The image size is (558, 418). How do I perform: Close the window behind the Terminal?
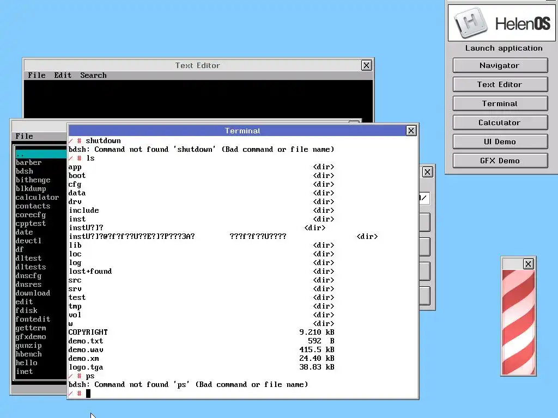[x=427, y=172]
